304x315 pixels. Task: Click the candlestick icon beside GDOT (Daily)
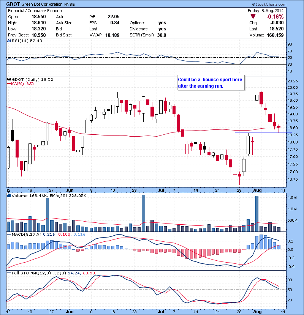(9, 80)
